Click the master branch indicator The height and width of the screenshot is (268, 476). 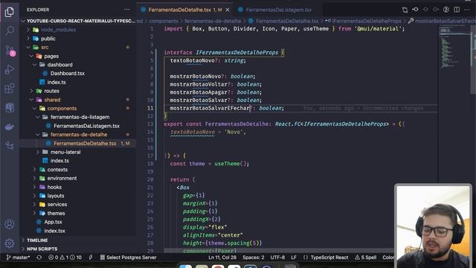(18, 258)
